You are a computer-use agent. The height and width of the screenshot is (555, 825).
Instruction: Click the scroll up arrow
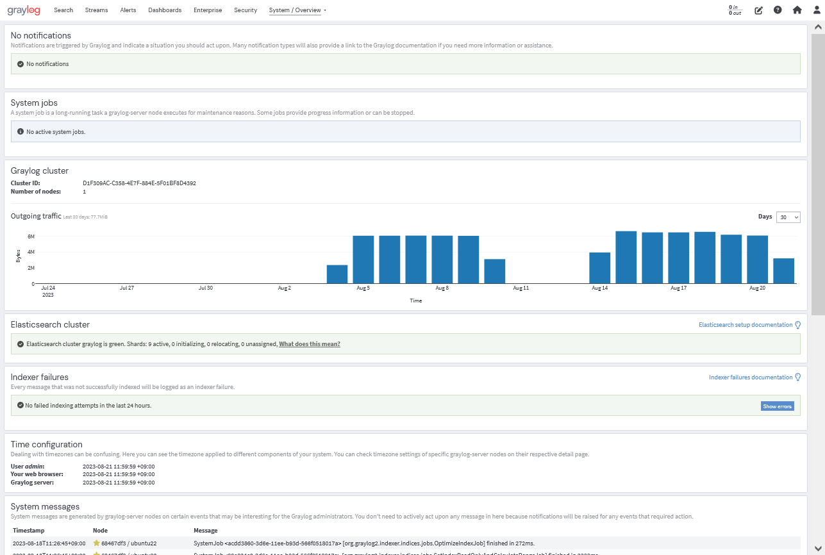(x=818, y=27)
